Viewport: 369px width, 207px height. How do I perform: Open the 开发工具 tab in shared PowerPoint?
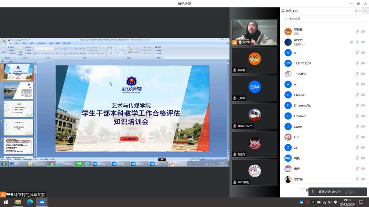(x=67, y=43)
